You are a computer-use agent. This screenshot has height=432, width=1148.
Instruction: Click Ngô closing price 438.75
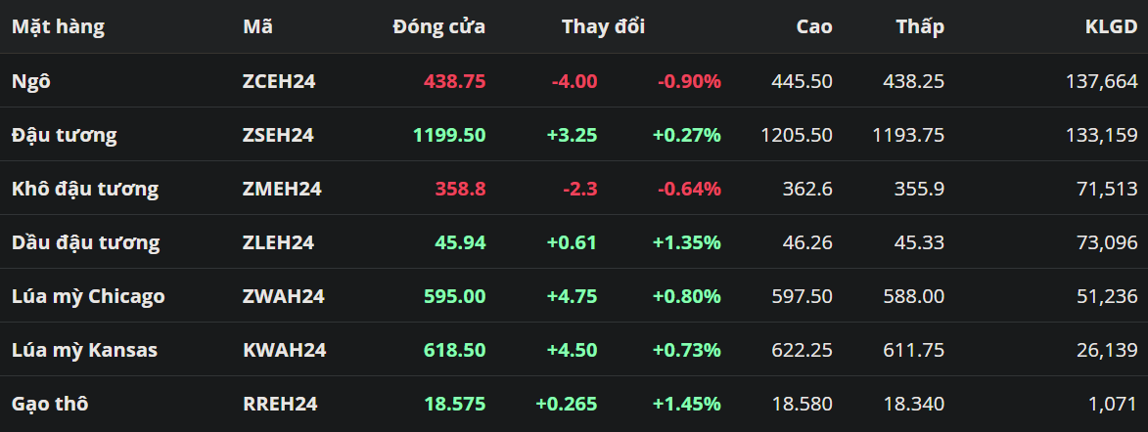(454, 81)
